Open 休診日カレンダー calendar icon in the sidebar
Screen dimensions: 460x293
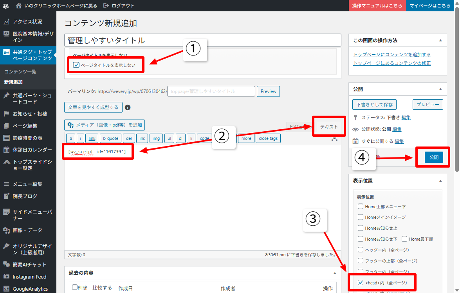pyautogui.click(x=6, y=150)
